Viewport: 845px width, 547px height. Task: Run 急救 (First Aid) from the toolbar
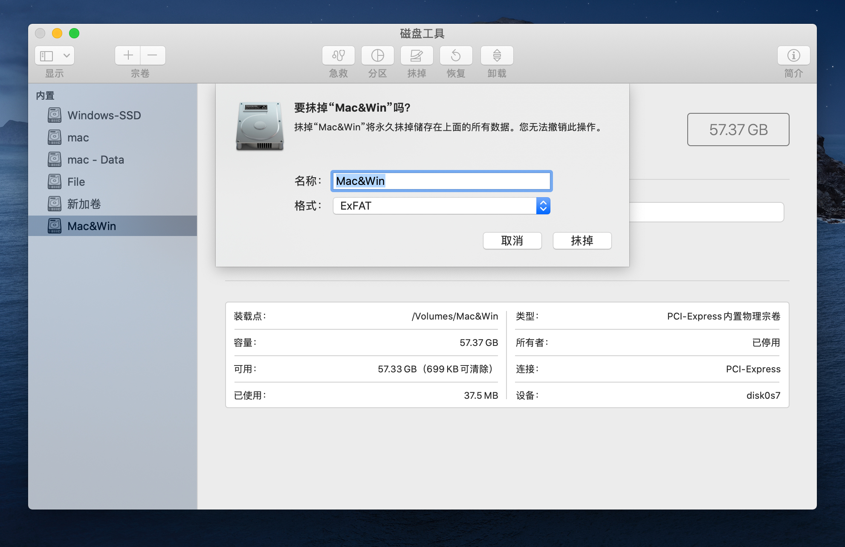[338, 55]
